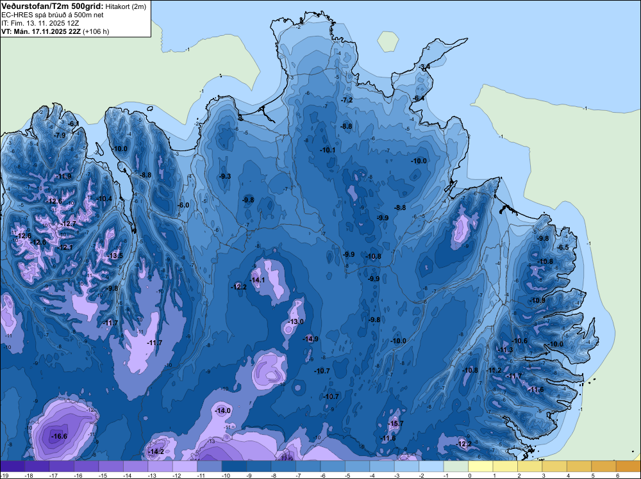Image resolution: width=641 pixels, height=479 pixels.
Task: Click the '-13.5' temperature label
Action: click(115, 256)
